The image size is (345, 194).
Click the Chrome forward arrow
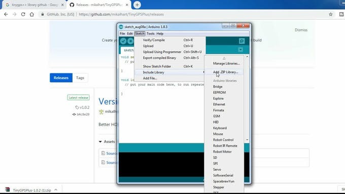(15, 14)
